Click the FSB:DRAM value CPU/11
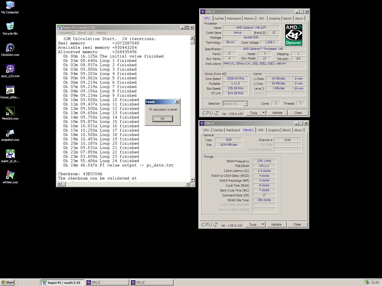Screen dimensions: 382x286 pyautogui.click(x=264, y=166)
